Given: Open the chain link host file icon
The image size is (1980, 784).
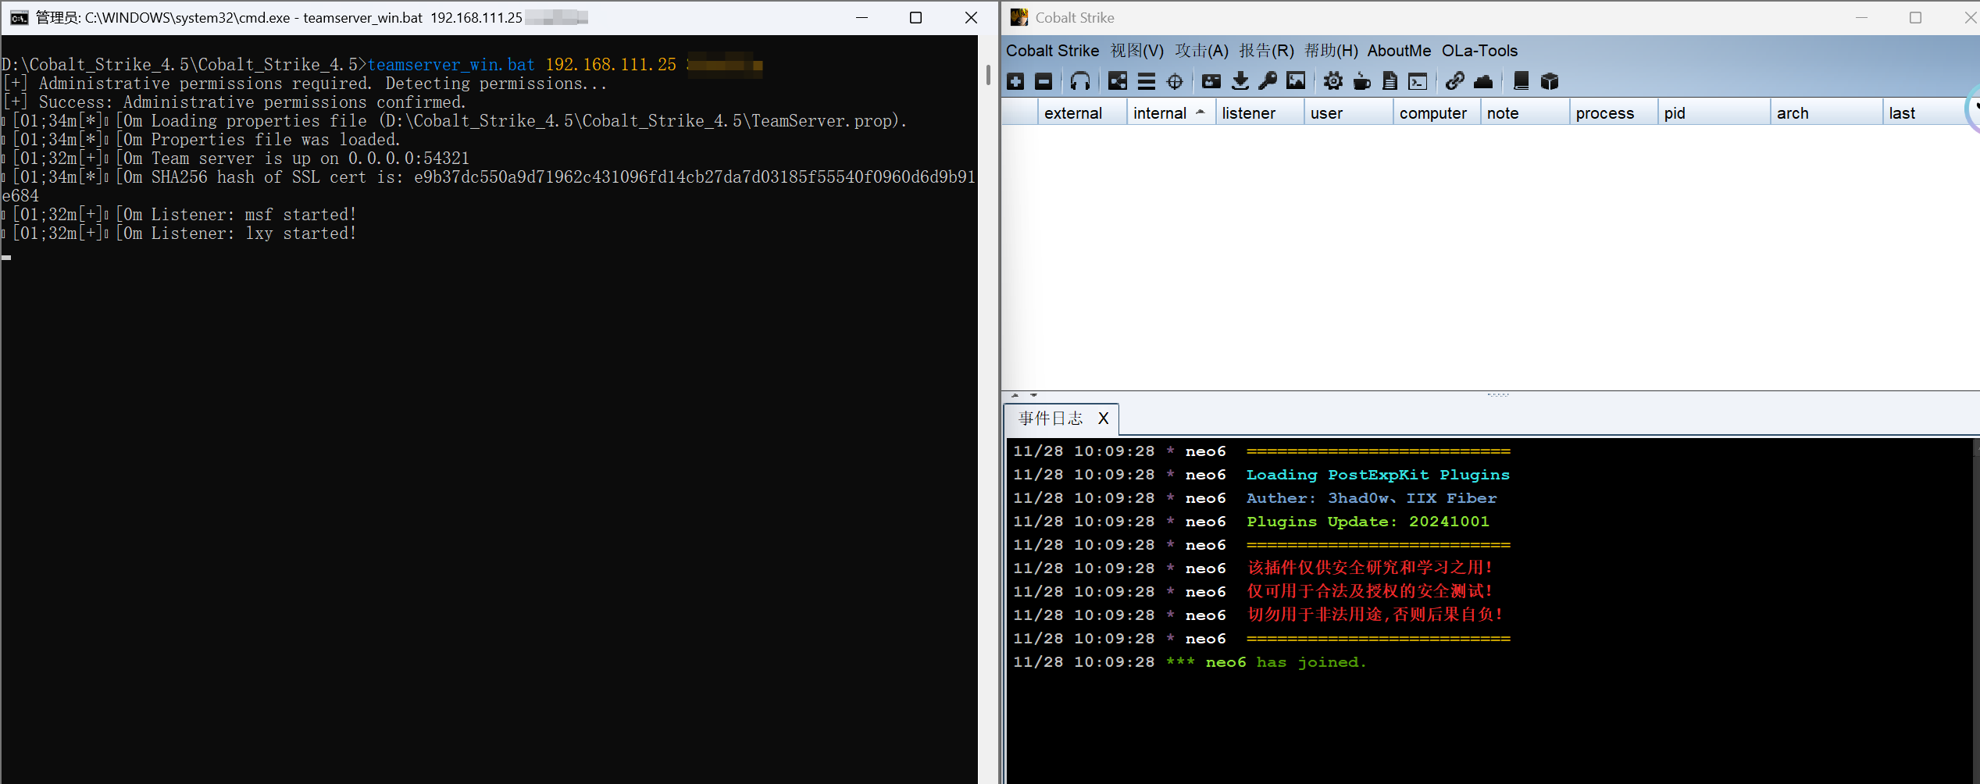Looking at the screenshot, I should click(x=1454, y=81).
